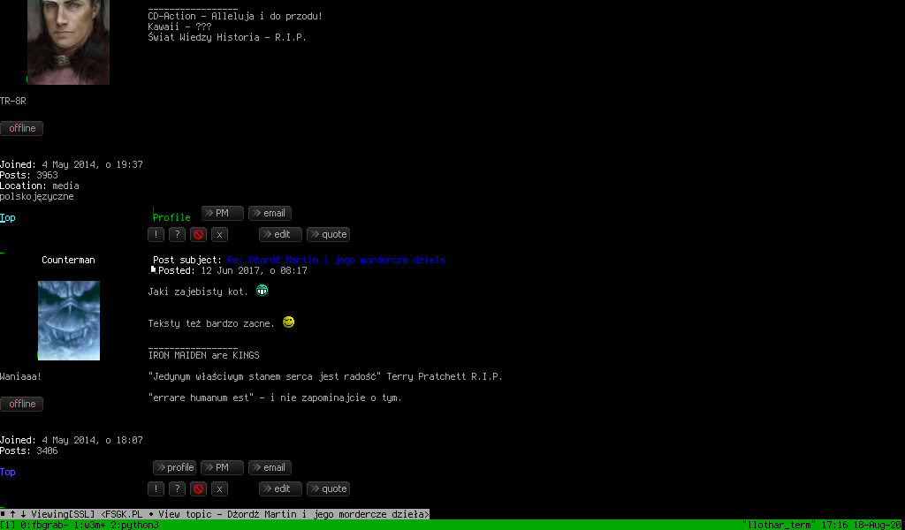Open the blue post subject link
The image size is (905, 530).
336,261
